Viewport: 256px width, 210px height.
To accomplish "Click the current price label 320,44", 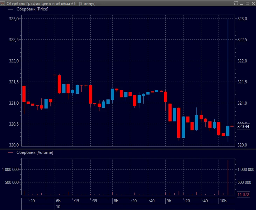I will pos(243,127).
